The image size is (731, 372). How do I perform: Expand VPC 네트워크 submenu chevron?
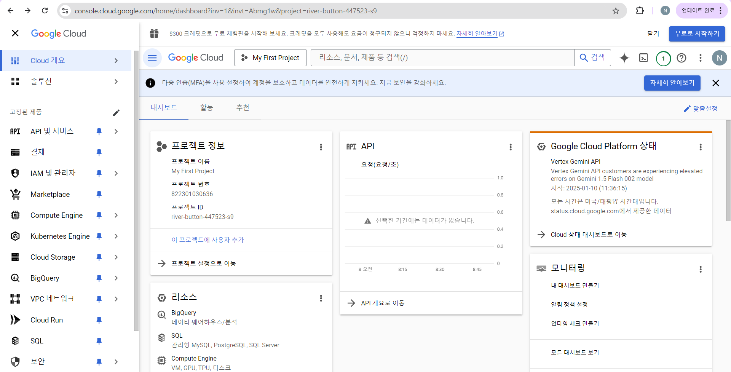116,299
